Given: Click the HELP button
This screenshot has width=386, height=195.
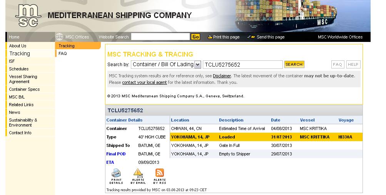Looking at the screenshot, I should pos(353,65).
